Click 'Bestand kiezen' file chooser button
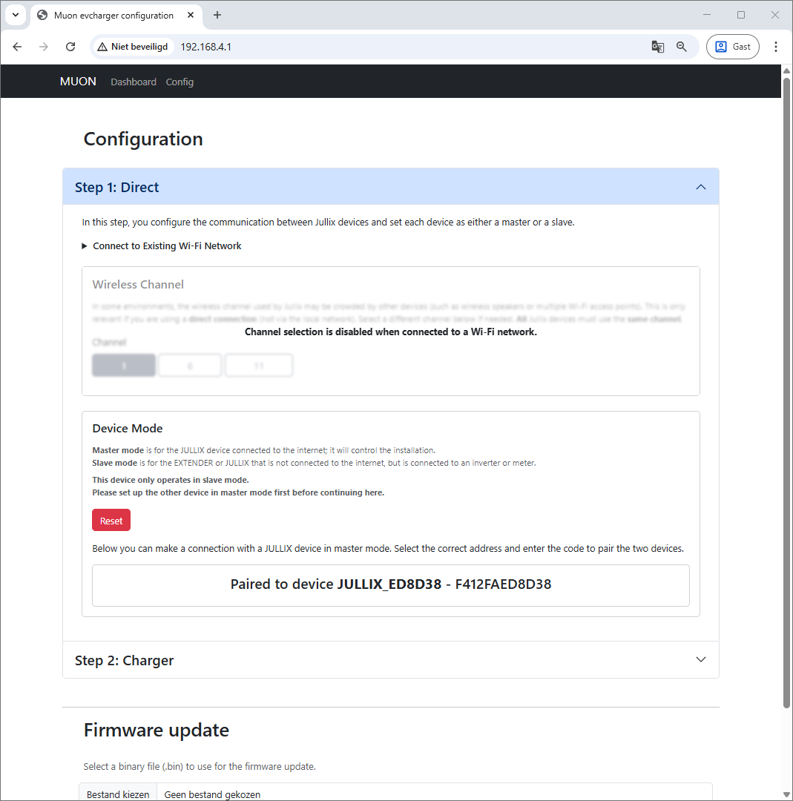Viewport: 793px width, 801px height. 118,794
